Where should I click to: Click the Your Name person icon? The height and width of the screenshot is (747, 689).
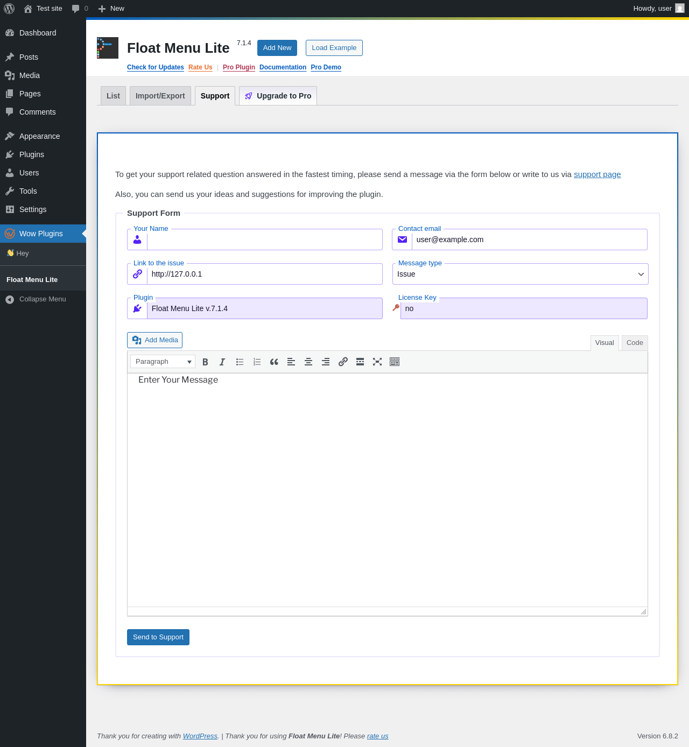[x=137, y=239]
